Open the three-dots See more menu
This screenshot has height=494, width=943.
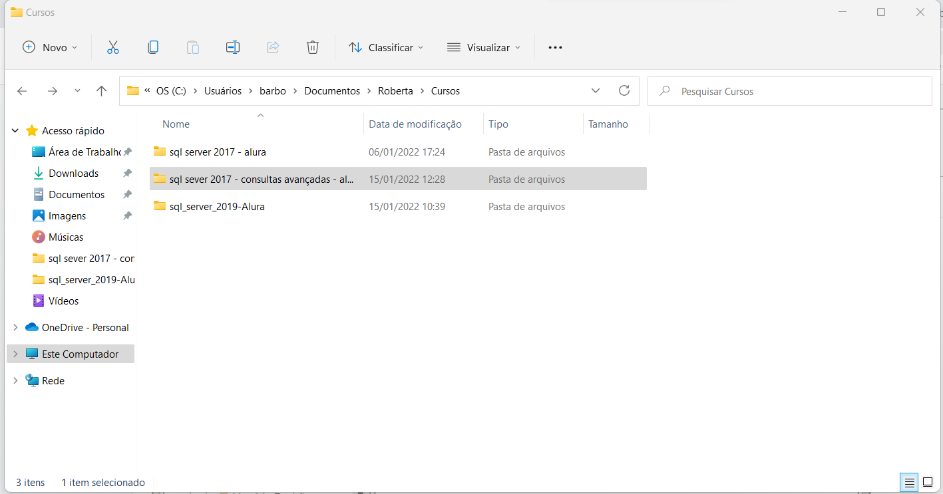(555, 48)
